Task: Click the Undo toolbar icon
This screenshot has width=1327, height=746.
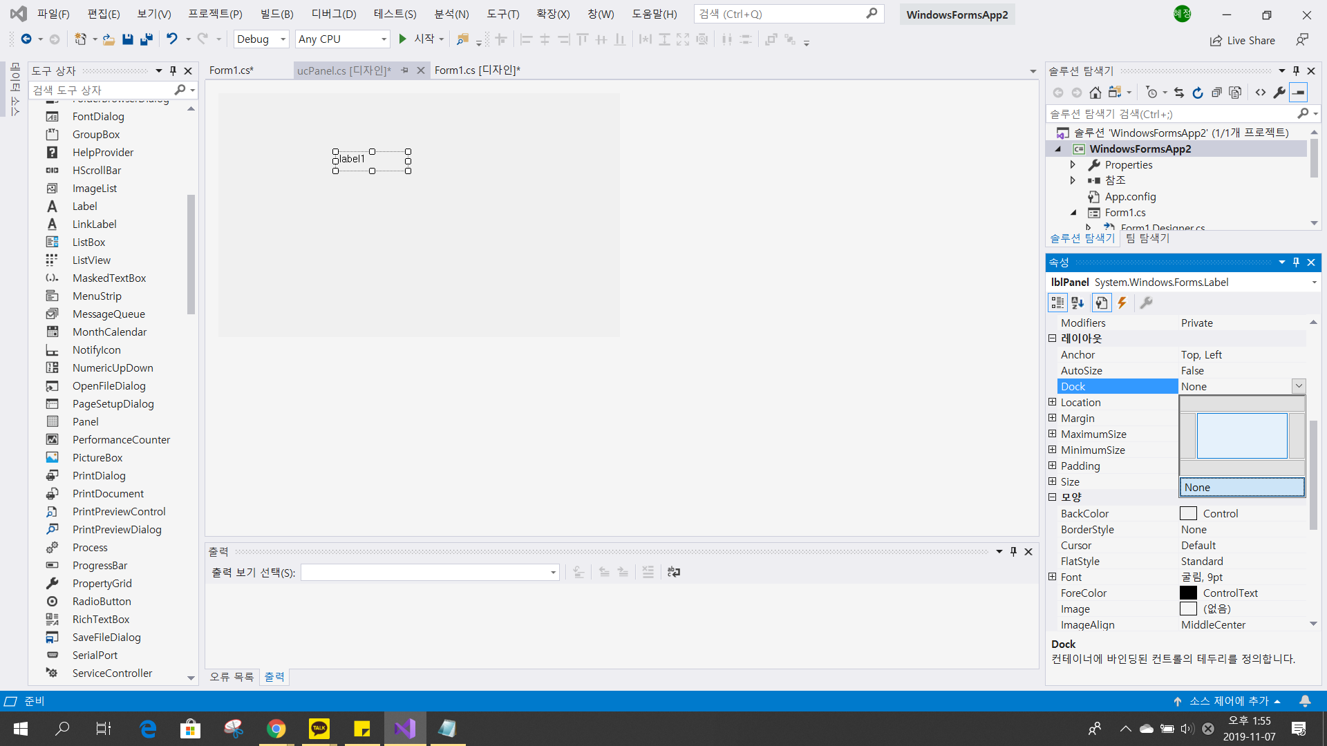Action: pos(171,39)
